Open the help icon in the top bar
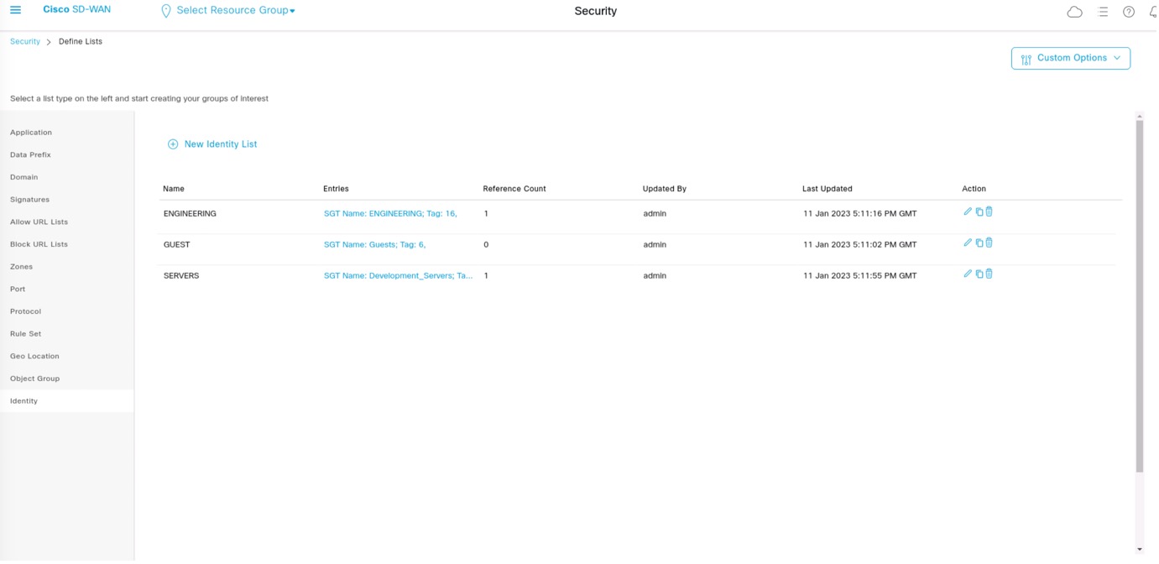 (1129, 11)
